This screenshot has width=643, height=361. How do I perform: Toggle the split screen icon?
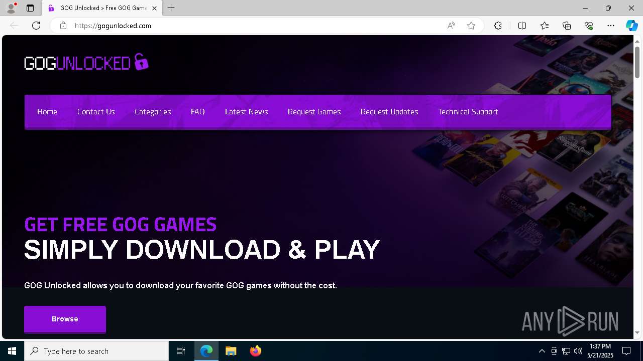[522, 26]
